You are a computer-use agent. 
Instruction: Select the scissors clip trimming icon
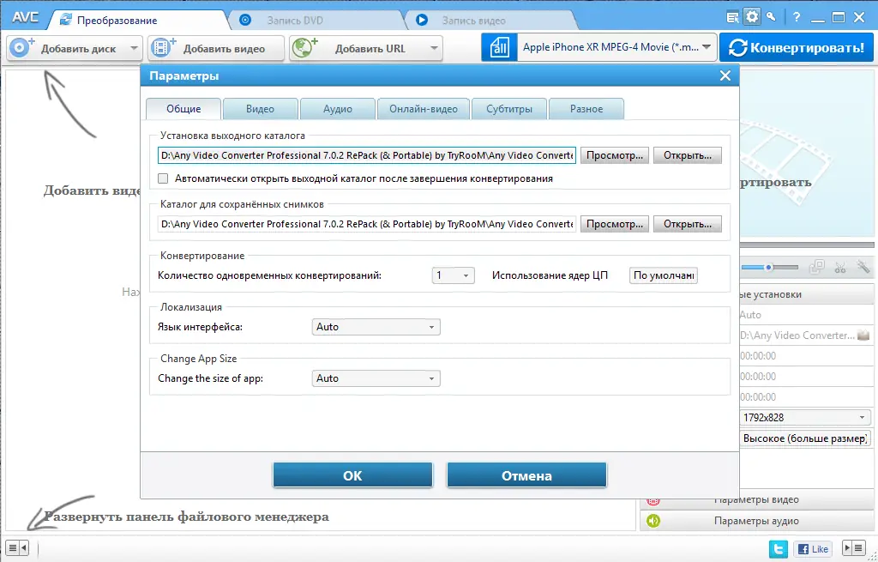pos(839,267)
